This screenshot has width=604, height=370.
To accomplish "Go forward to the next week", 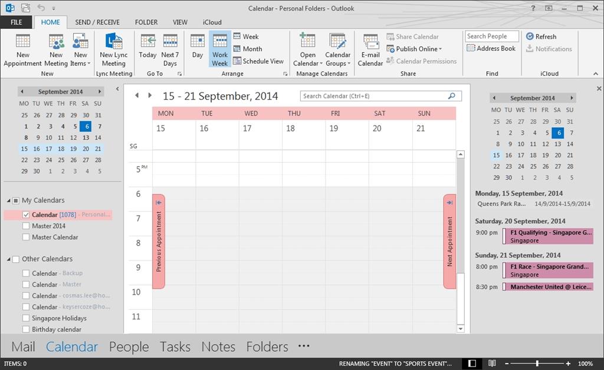I will [150, 95].
